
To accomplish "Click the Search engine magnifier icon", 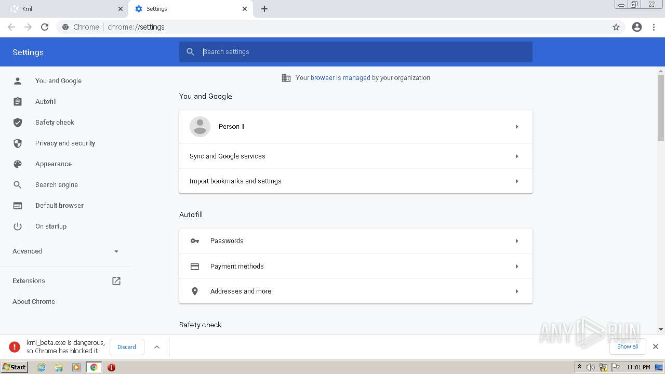I will [18, 185].
